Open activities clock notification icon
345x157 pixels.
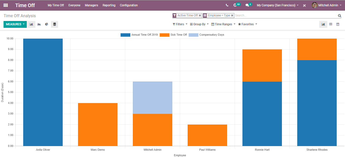click(x=235, y=5)
